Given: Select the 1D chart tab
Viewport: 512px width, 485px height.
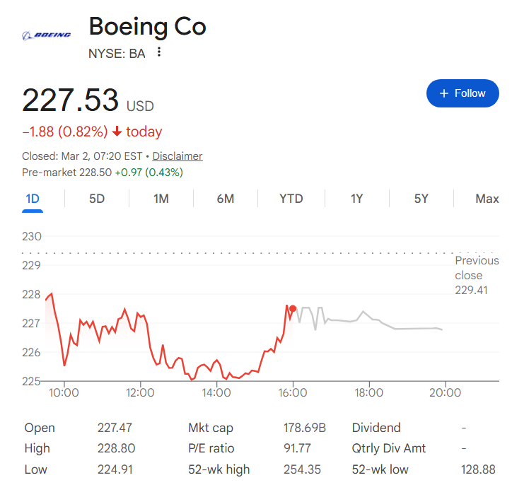Looking at the screenshot, I should 33,199.
